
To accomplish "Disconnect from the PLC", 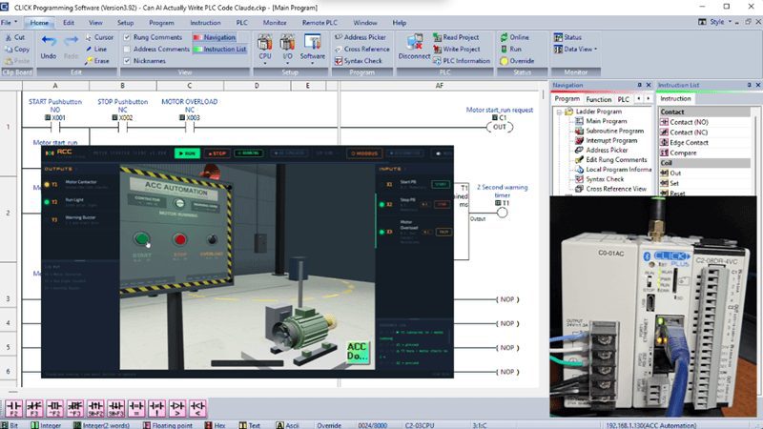I will (x=414, y=47).
